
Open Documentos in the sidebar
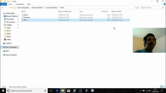coord(11,22)
